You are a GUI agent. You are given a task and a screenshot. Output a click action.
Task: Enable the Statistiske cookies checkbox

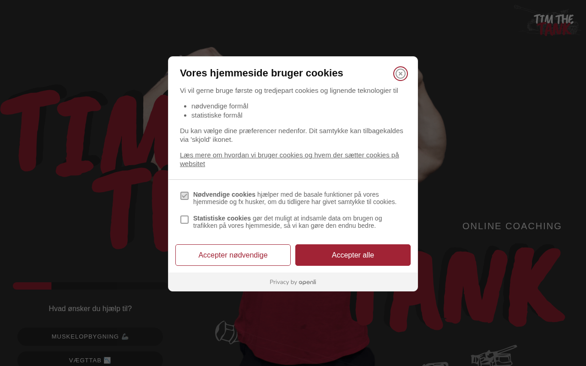click(184, 220)
